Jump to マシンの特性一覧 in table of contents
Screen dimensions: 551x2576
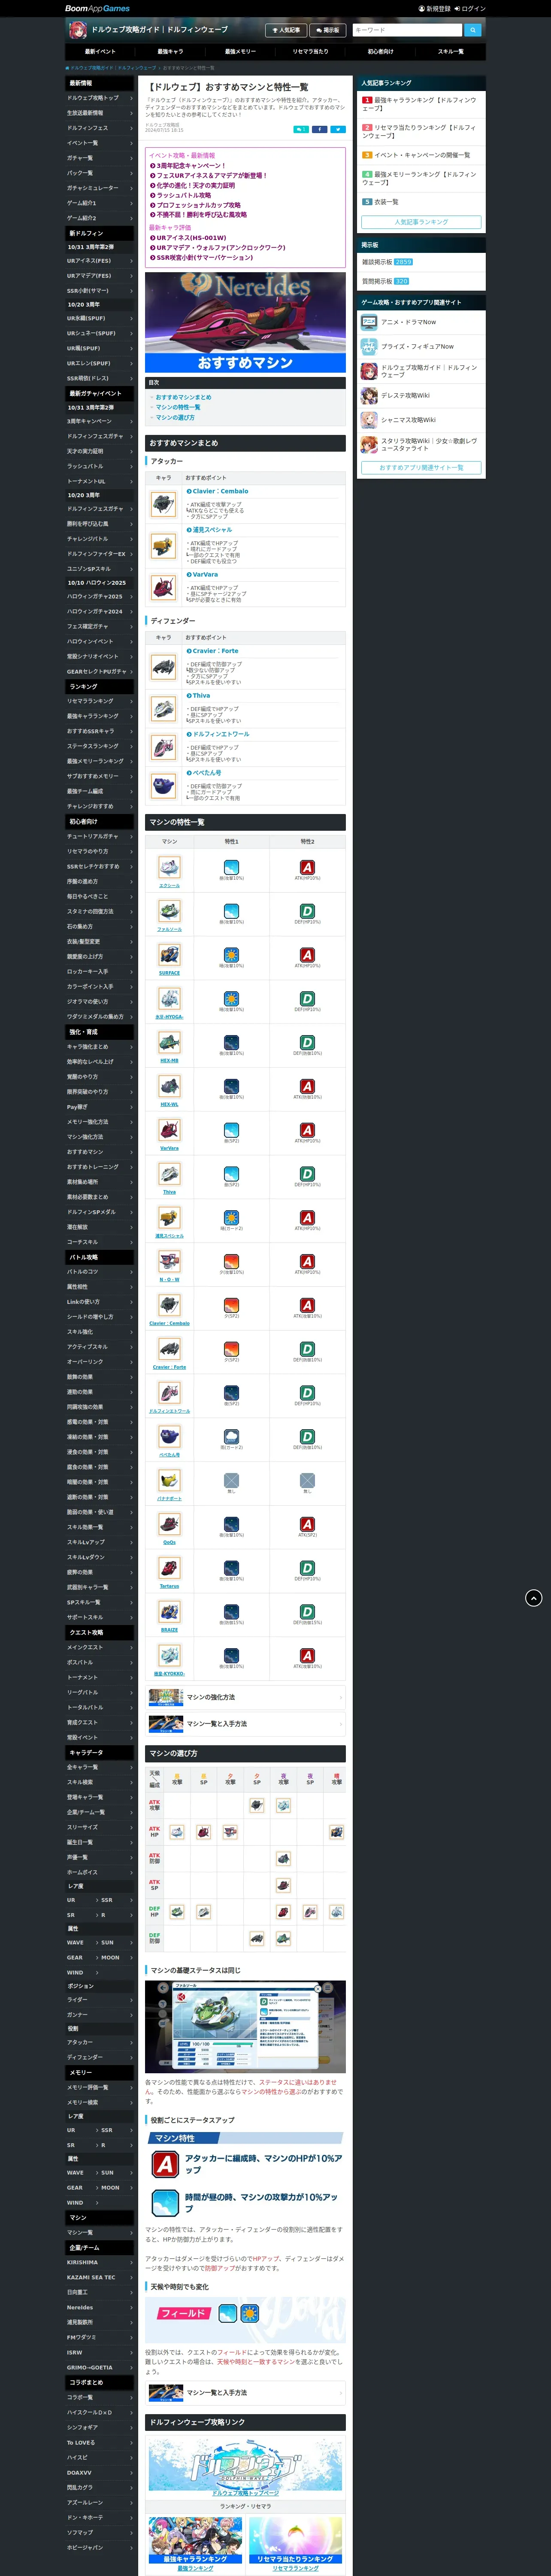click(x=178, y=407)
